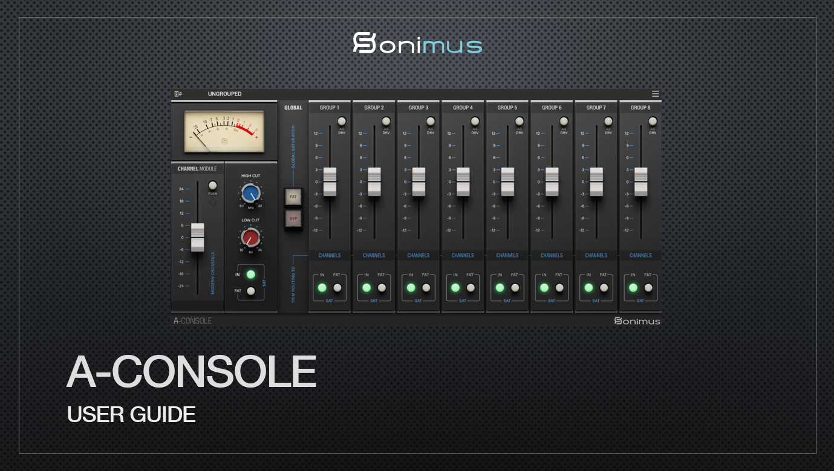Click the Low Cut red knob
834x471 pixels.
(250, 238)
